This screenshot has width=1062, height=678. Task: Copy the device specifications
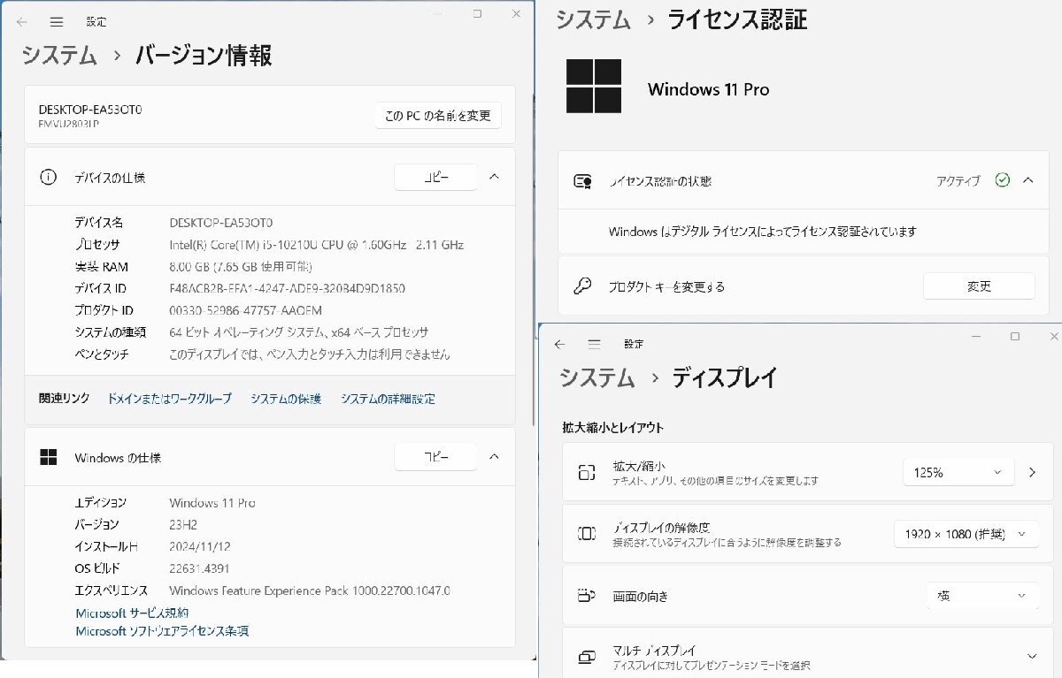coord(435,178)
